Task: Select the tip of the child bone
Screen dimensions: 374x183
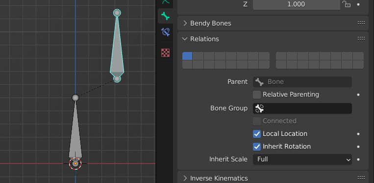Action: pos(117,13)
